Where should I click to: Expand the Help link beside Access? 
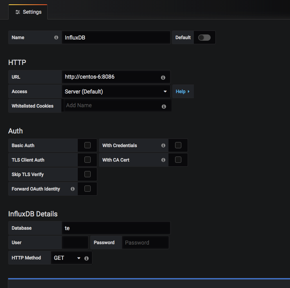click(183, 92)
